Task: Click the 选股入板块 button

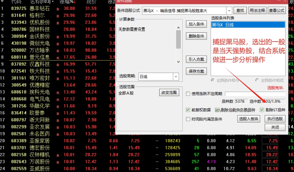Action: (249, 119)
